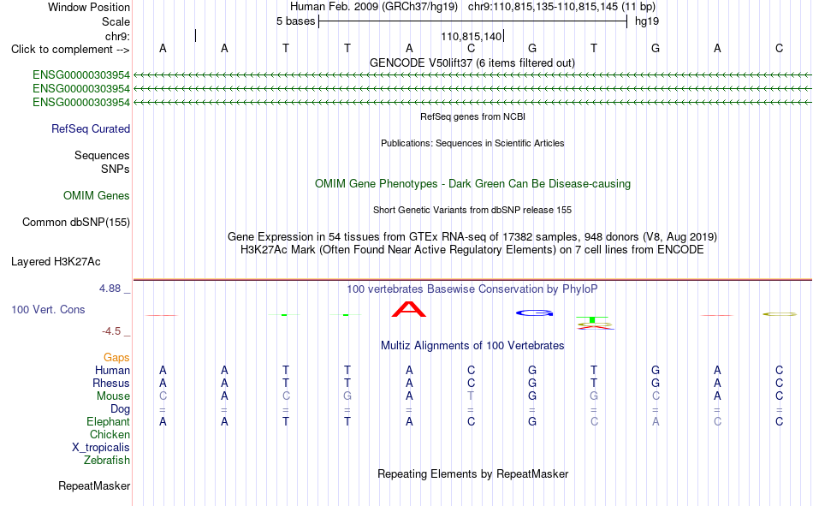Click the 'OMIM Genes' track label
Viewport: 813px width, 506px height.
click(97, 196)
